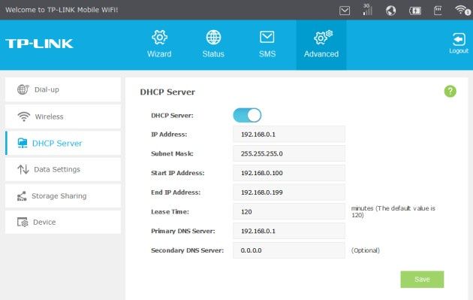473x300 pixels.
Task: Open the Wizard tab
Action: (x=159, y=44)
